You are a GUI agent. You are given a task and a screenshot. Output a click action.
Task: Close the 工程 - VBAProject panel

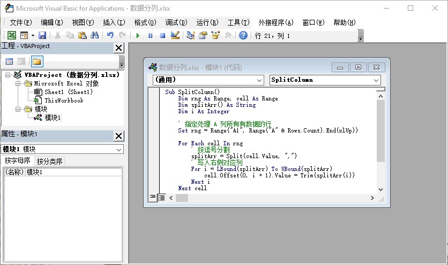(x=118, y=48)
